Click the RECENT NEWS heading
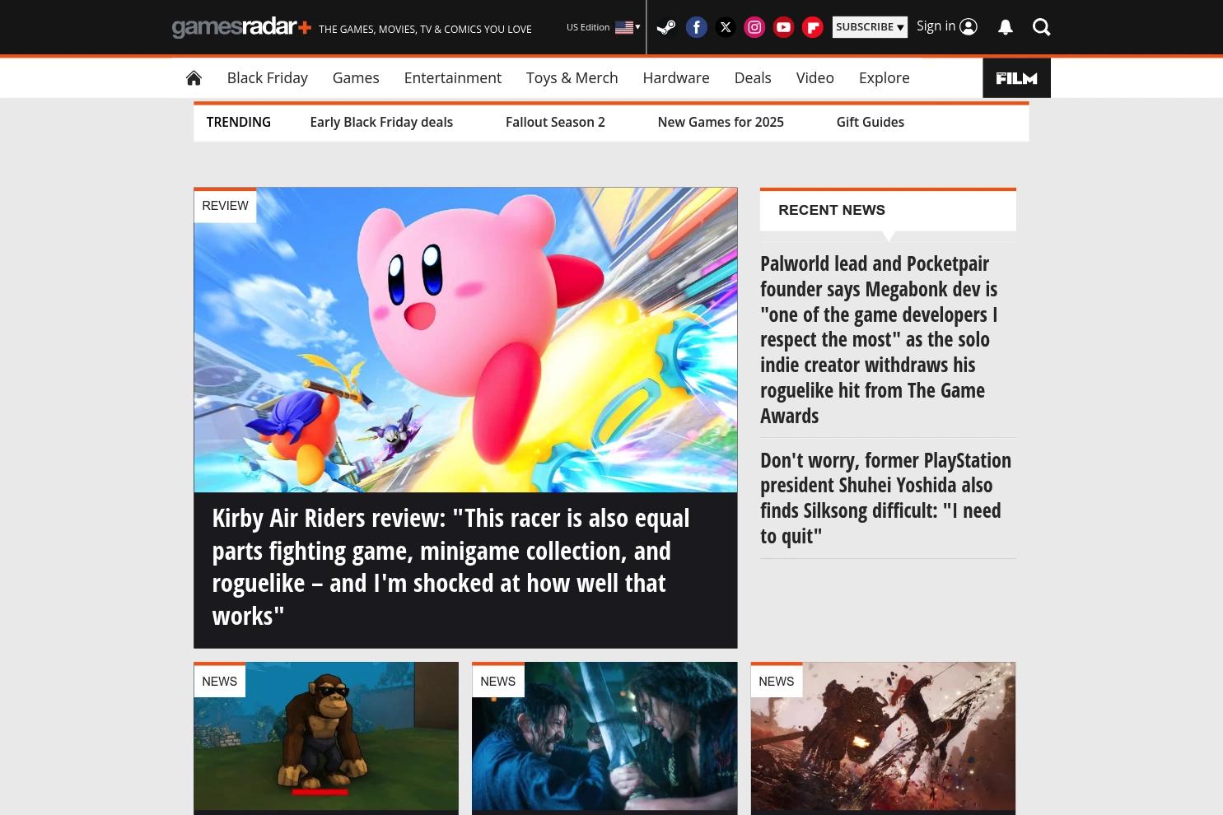This screenshot has width=1223, height=815. pos(832,210)
